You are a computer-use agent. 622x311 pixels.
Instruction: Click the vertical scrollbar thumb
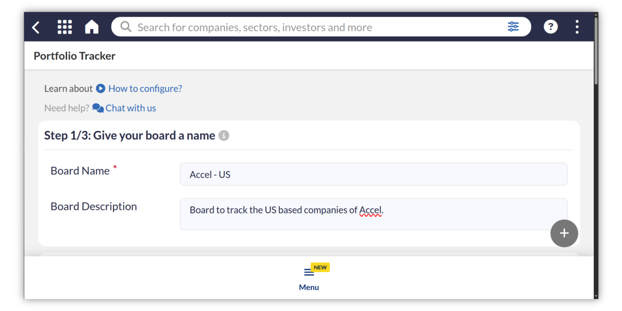click(596, 52)
